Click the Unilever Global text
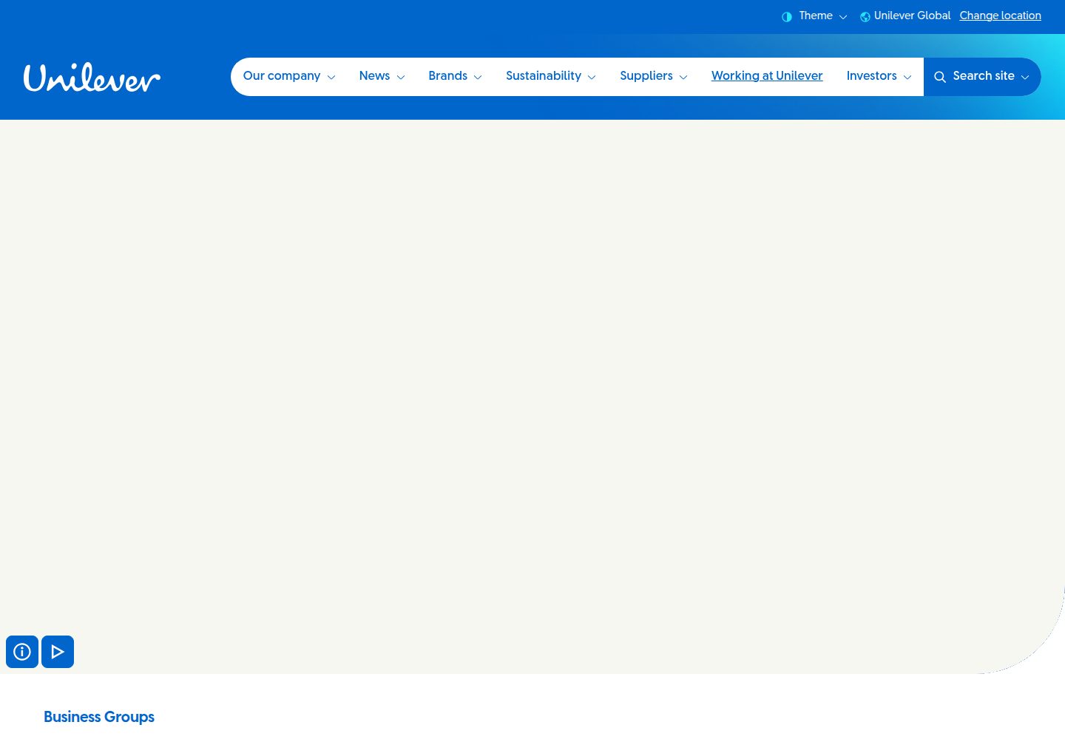1065x739 pixels. tap(912, 16)
